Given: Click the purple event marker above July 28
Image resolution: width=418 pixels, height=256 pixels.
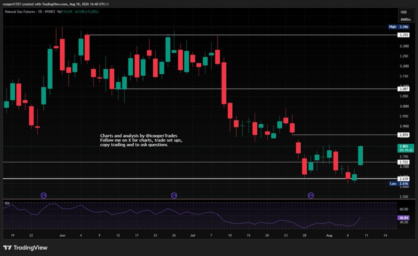Looking at the screenshot, I should tap(310, 196).
